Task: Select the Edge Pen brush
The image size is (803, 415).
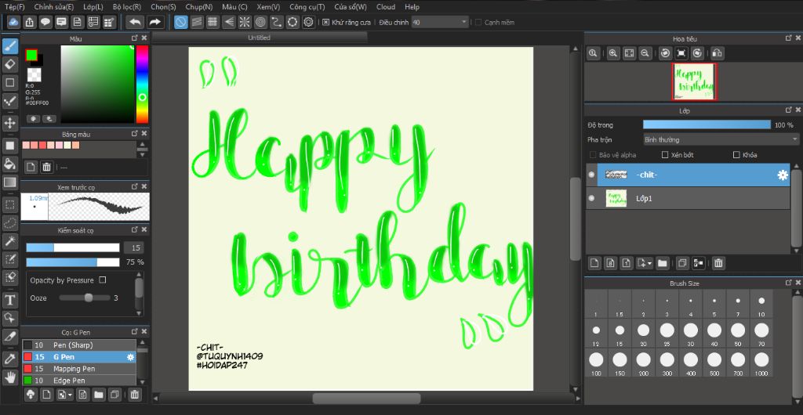Action: (x=79, y=381)
